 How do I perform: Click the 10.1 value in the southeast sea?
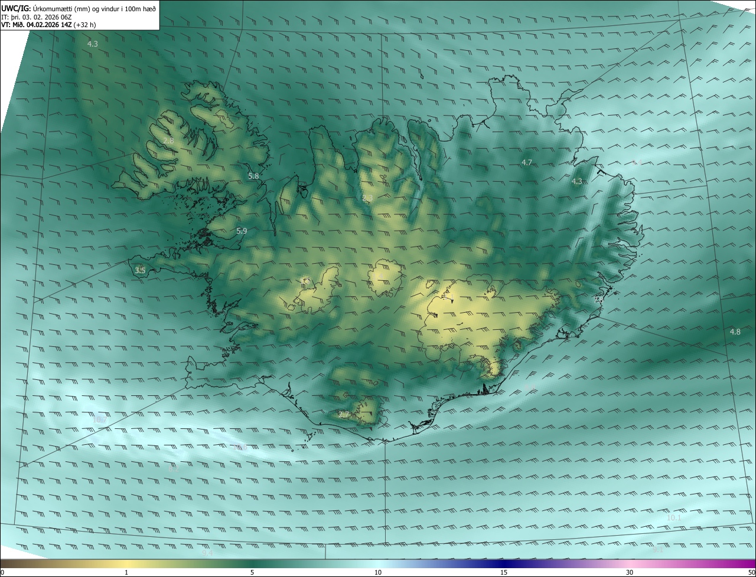tap(674, 517)
